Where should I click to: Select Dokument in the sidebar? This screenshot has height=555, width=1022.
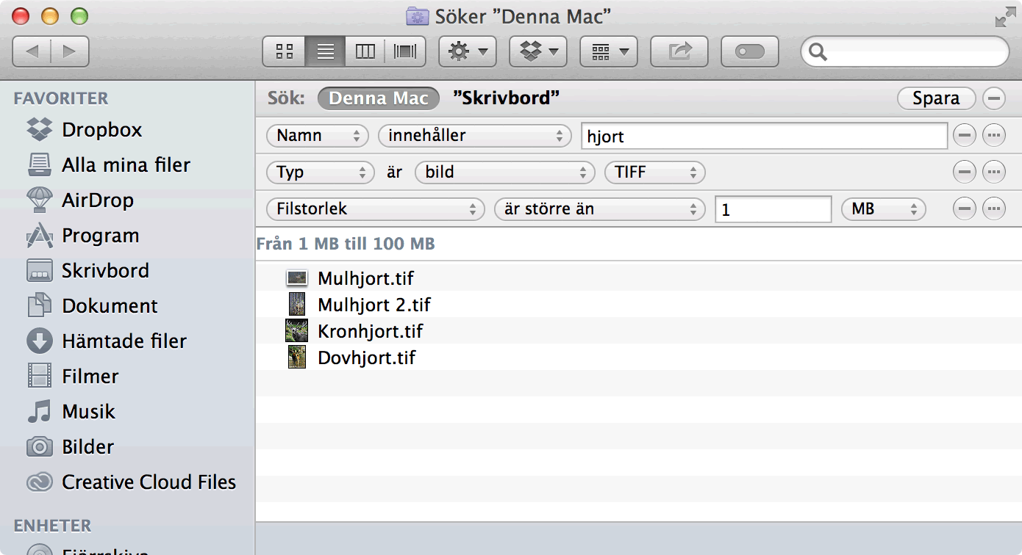[109, 306]
